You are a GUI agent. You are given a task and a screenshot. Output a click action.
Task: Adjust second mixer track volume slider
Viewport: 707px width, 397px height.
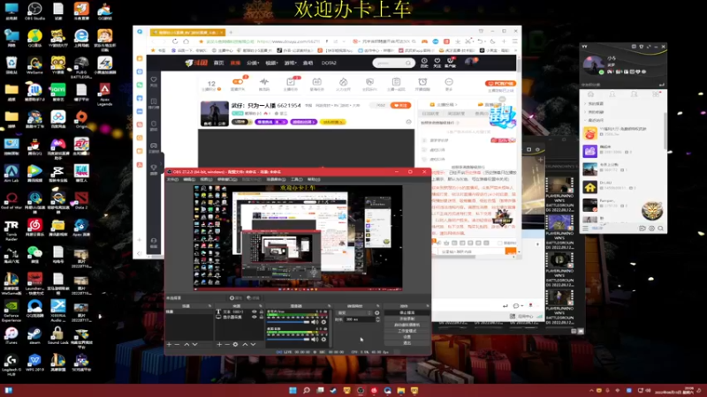288,340
